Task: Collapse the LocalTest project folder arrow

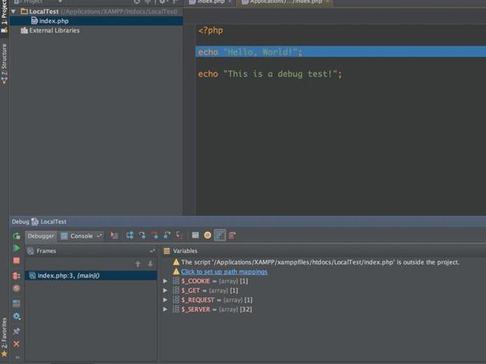Action: [x=13, y=12]
